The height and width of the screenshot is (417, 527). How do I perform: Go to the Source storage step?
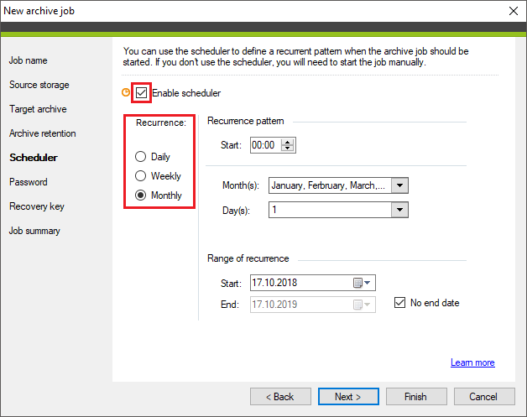pyautogui.click(x=39, y=85)
